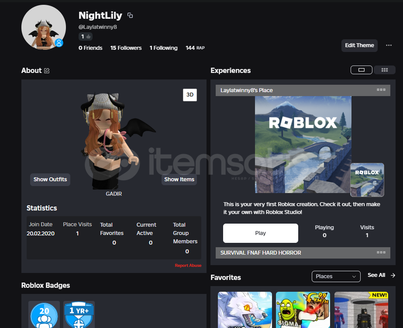Image resolution: width=403 pixels, height=328 pixels.
Task: Click the small Roblox place icon thumbnail
Action: [367, 180]
